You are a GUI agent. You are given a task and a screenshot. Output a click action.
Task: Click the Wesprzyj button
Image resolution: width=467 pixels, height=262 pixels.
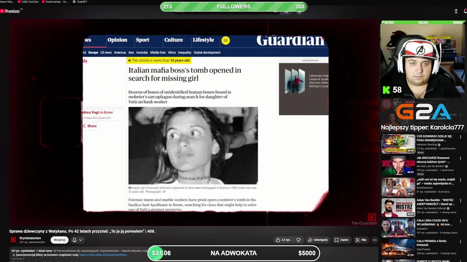pyautogui.click(x=59, y=240)
